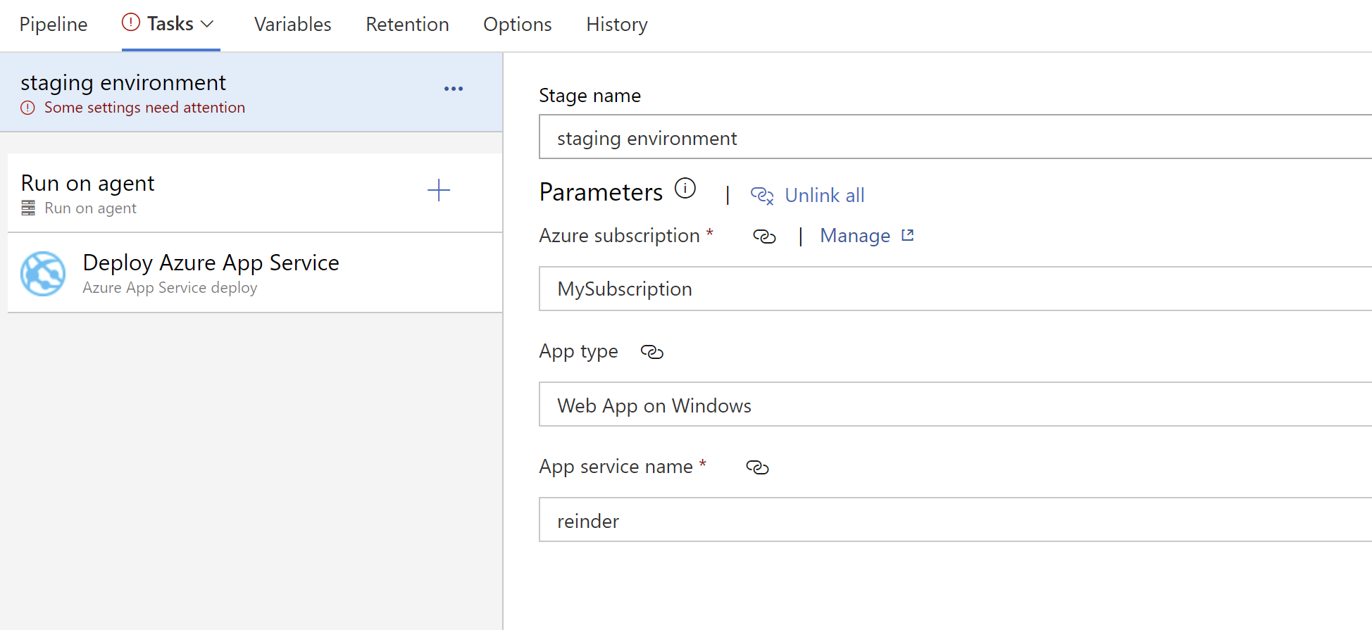Click link icon beside Azure subscription
This screenshot has width=1372, height=630.
click(x=764, y=237)
